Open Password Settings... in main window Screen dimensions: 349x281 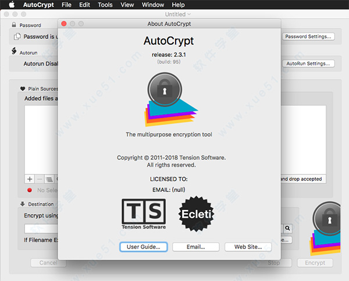pyautogui.click(x=308, y=37)
